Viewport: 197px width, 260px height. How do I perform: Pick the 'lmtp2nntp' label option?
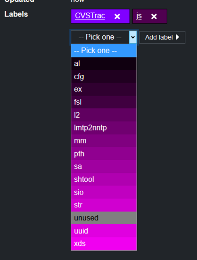click(x=104, y=128)
